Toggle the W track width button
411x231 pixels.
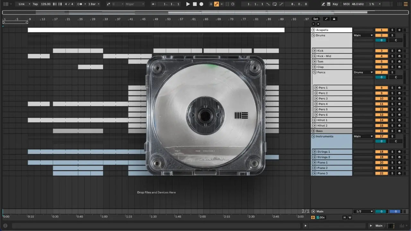point(350,218)
